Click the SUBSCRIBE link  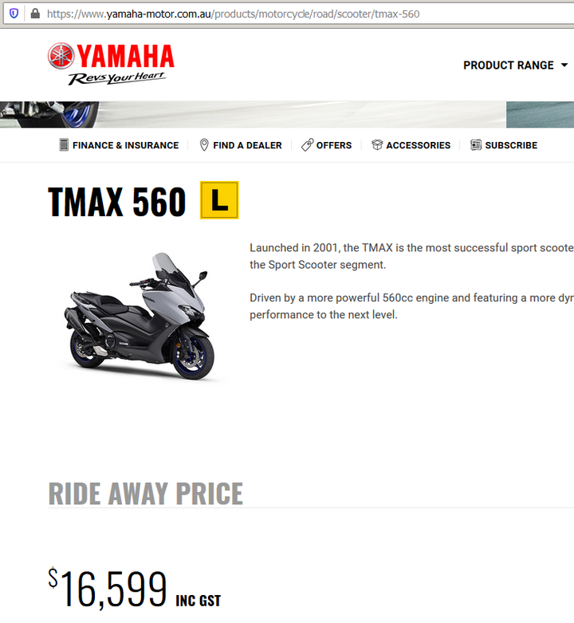(x=511, y=145)
